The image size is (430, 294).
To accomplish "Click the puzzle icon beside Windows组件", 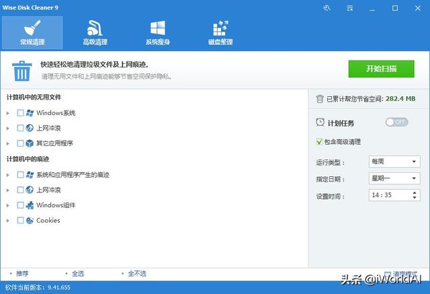I will pos(30,205).
